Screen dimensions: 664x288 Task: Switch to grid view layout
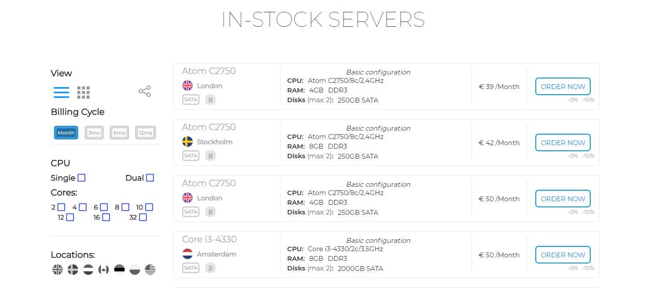83,92
